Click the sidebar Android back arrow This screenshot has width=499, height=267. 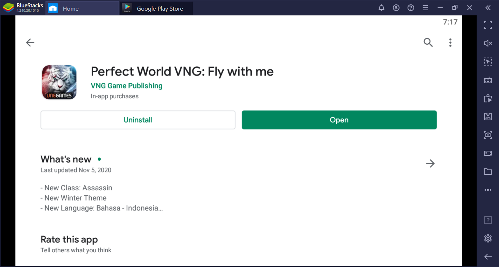[488, 257]
